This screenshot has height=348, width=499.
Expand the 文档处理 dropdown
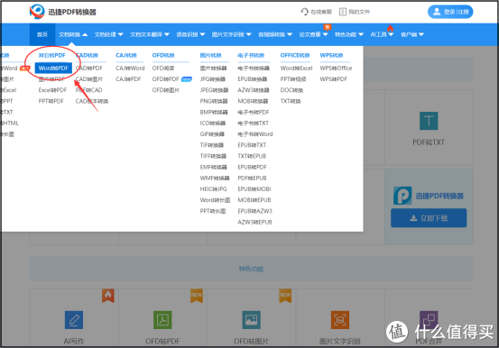point(108,34)
